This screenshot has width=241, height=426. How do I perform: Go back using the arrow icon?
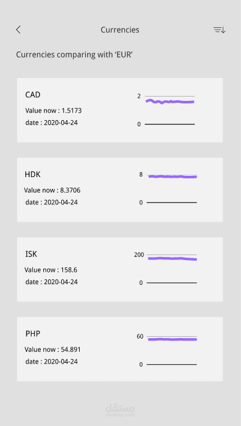(18, 30)
